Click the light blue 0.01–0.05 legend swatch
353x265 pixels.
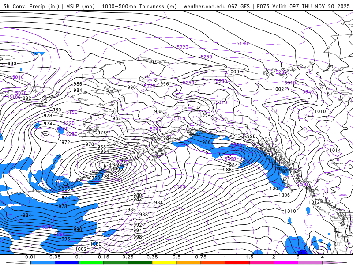(x=42, y=263)
